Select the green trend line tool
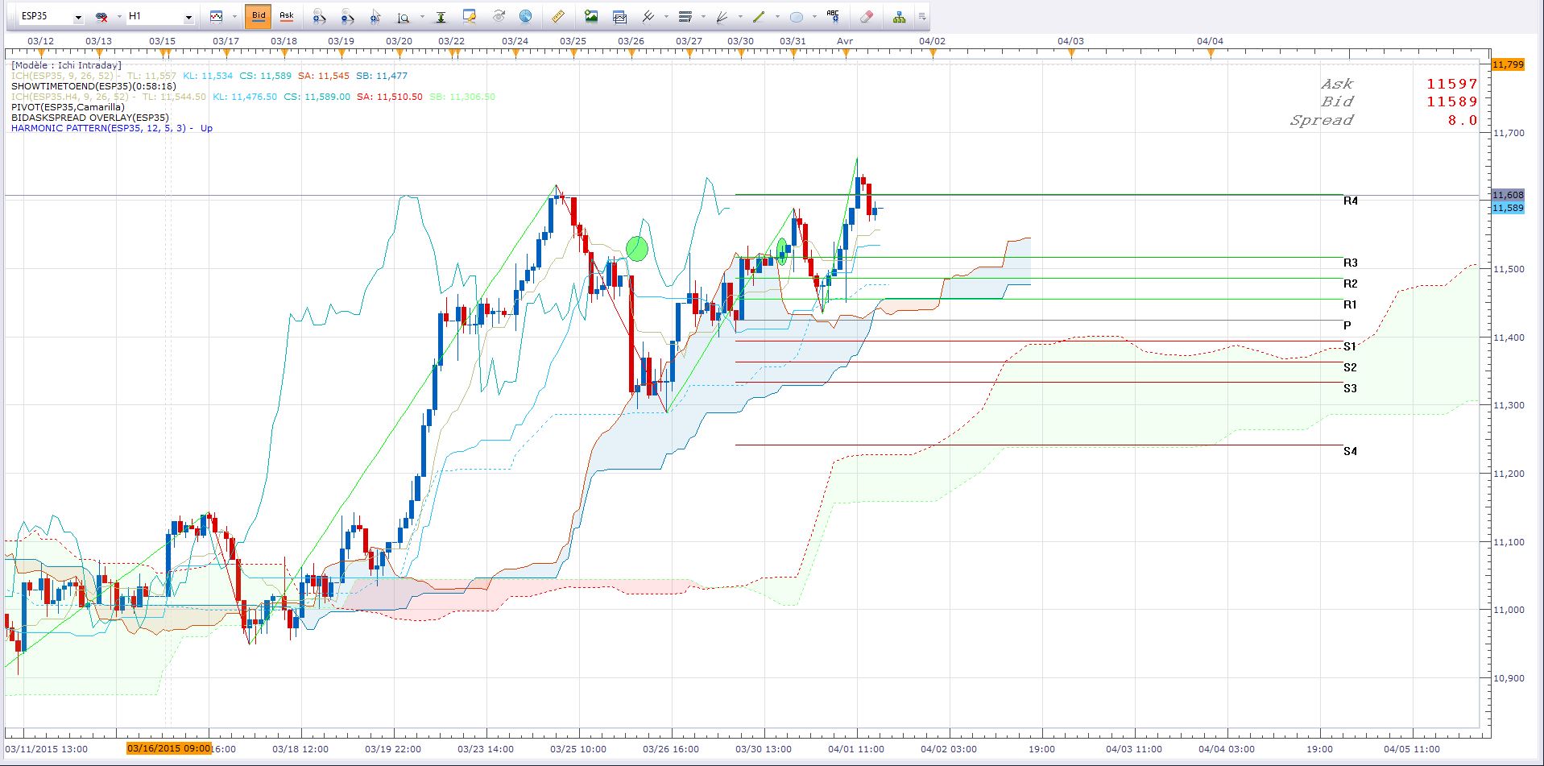The height and width of the screenshot is (766, 1544). 759,16
